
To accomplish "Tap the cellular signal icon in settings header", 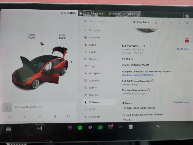I will click(x=186, y=22).
